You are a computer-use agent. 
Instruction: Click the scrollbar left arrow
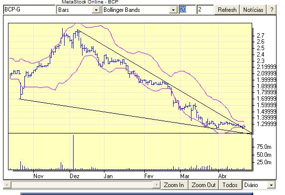click(x=7, y=185)
